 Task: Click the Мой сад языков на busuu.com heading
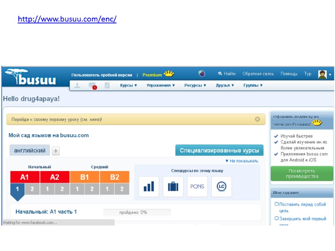coord(49,135)
